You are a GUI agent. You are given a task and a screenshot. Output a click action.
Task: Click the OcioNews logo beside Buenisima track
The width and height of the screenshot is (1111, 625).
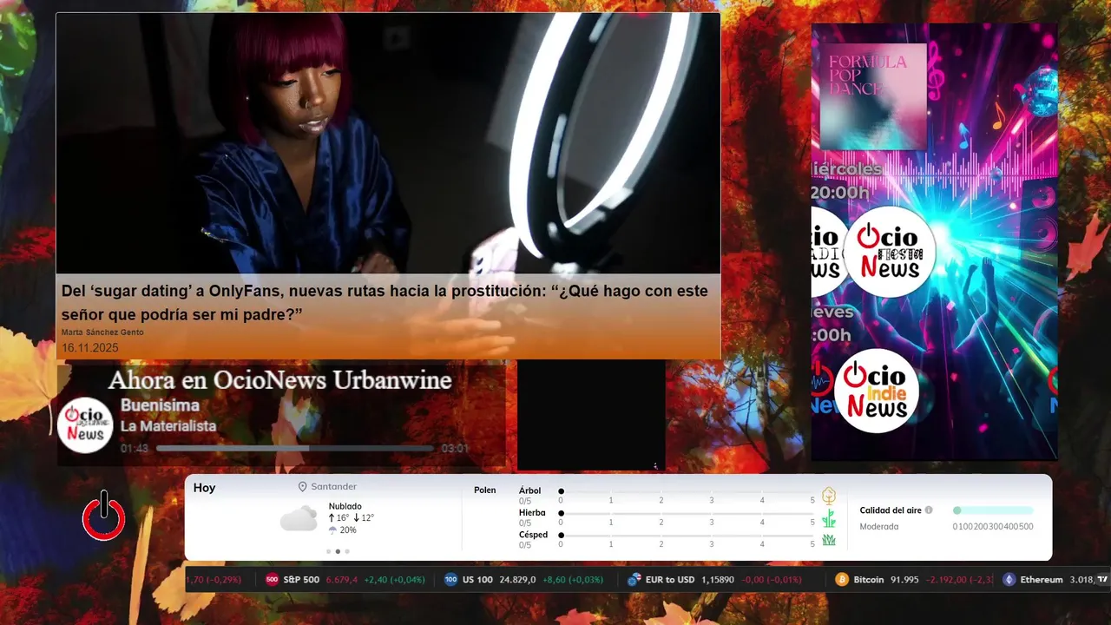pos(85,424)
